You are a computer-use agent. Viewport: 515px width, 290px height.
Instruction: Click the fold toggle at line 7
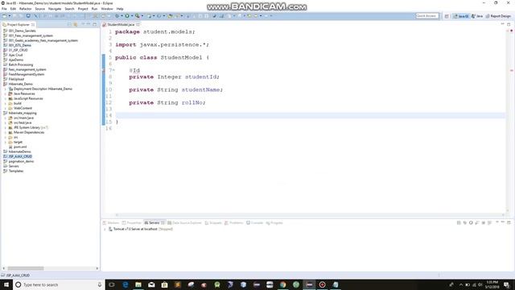113,70
